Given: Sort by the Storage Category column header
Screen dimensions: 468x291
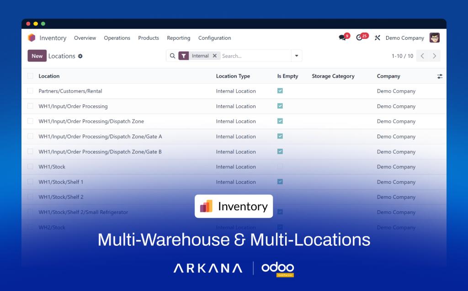Looking at the screenshot, I should [x=333, y=76].
